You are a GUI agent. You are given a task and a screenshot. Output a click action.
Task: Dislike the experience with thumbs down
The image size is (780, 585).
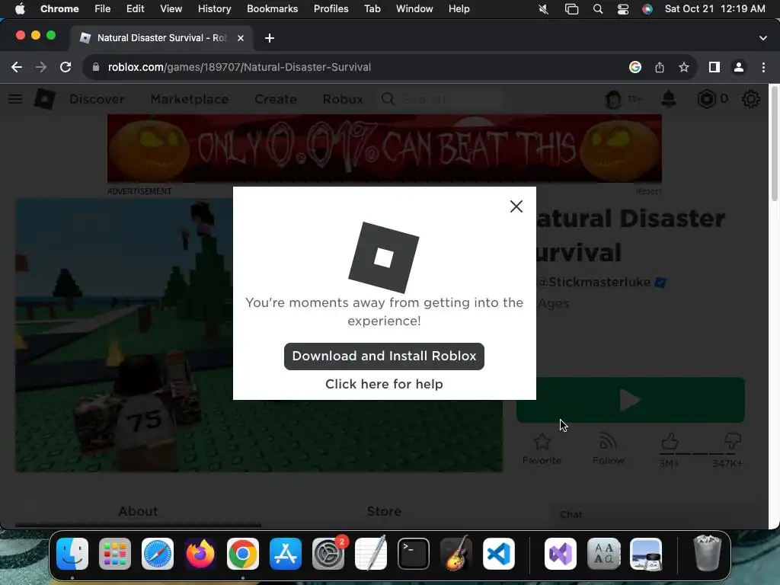click(732, 441)
